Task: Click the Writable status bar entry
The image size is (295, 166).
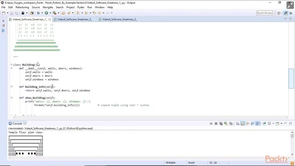Action: click(x=171, y=163)
